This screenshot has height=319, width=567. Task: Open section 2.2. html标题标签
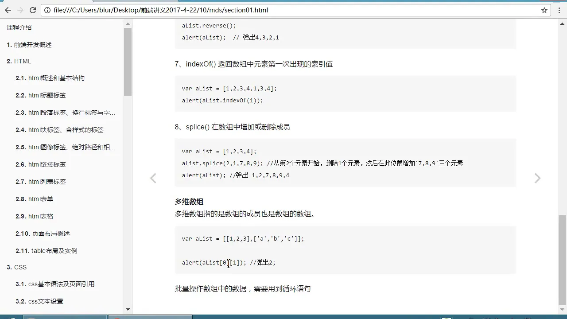(x=40, y=95)
